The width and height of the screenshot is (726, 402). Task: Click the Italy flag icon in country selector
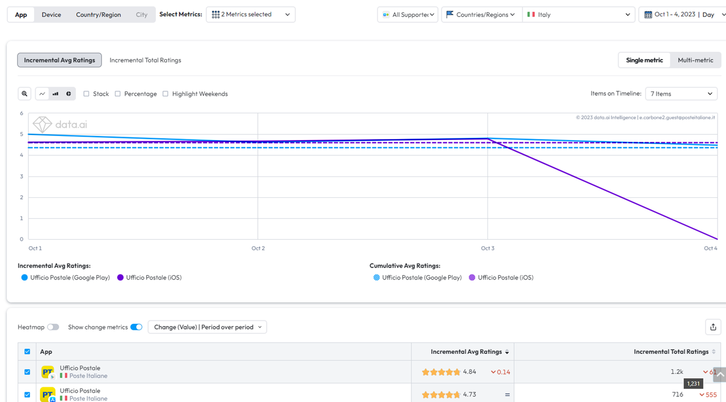point(530,15)
